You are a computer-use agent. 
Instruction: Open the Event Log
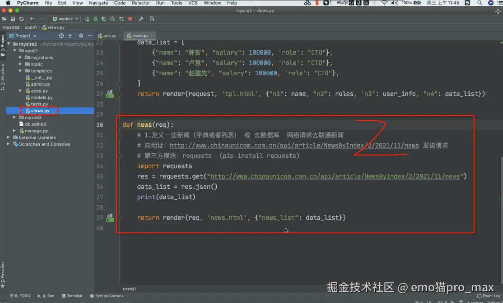pyautogui.click(x=489, y=296)
